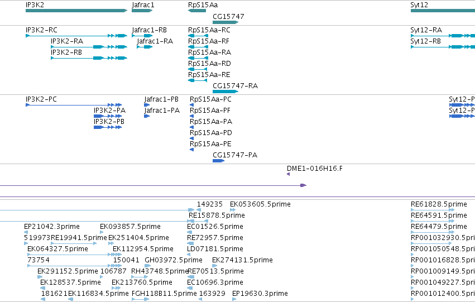This screenshot has width=475, height=302.
Task: Select protein IP3K2-PB
Action: [108, 127]
